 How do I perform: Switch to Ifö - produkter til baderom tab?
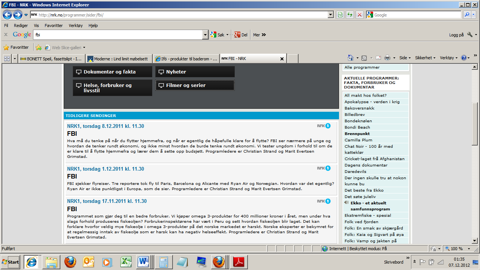186,58
